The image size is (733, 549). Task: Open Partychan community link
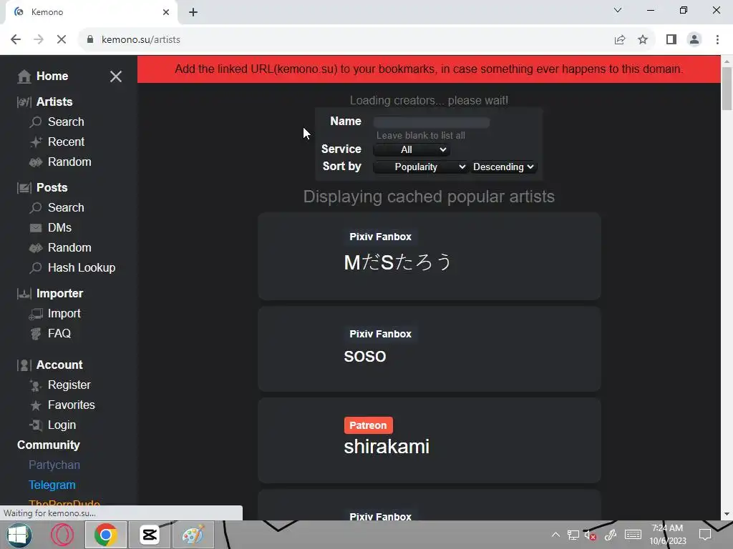54,465
